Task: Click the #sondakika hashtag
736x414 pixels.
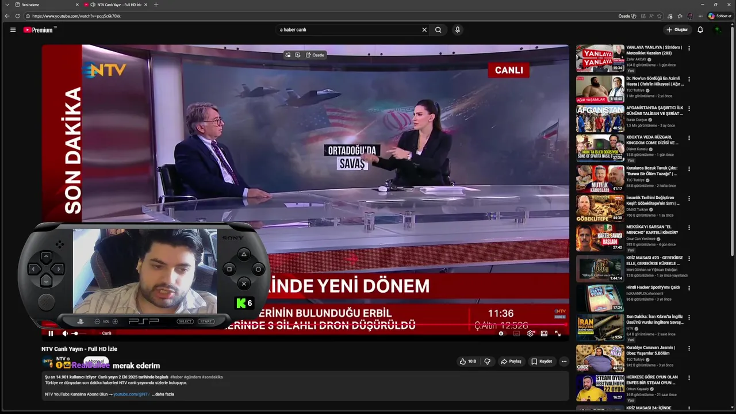Action: pos(212,377)
